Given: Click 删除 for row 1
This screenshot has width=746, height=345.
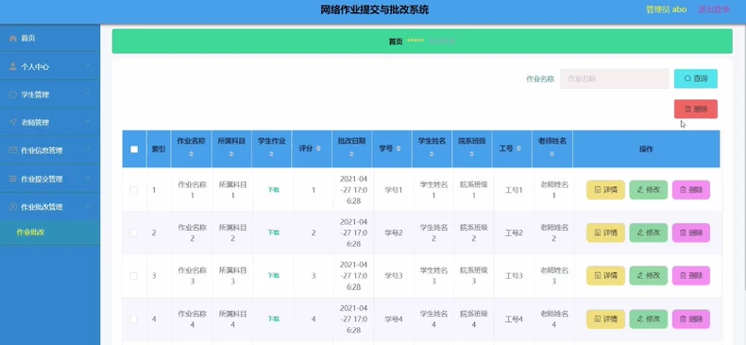Looking at the screenshot, I should (x=691, y=190).
